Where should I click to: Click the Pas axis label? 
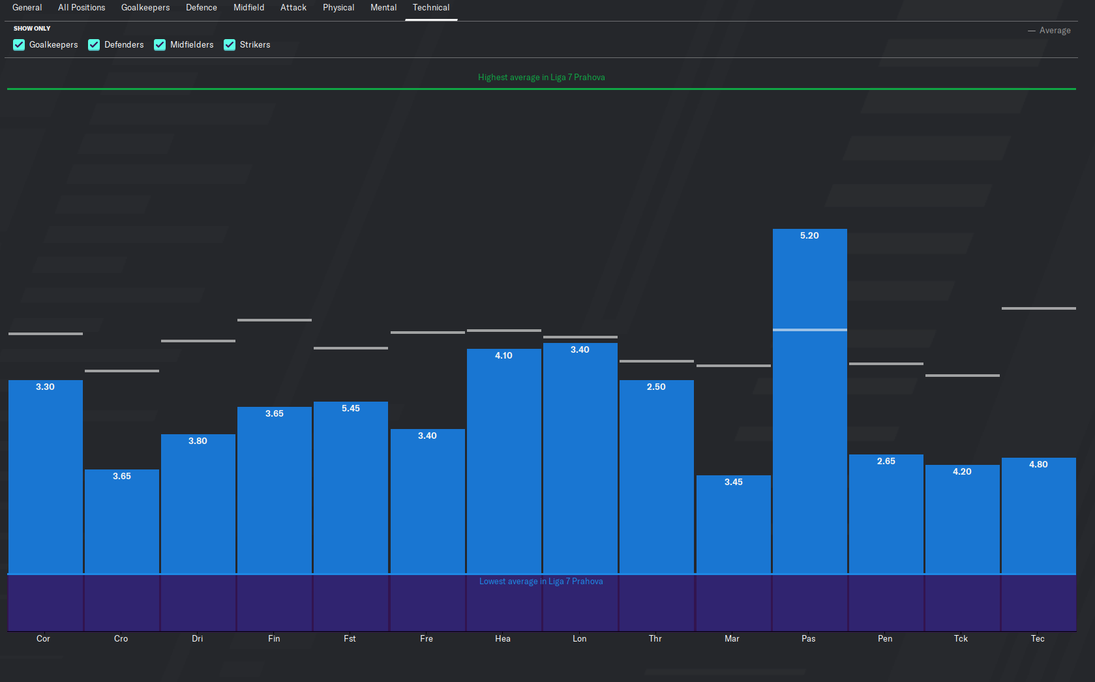(809, 638)
